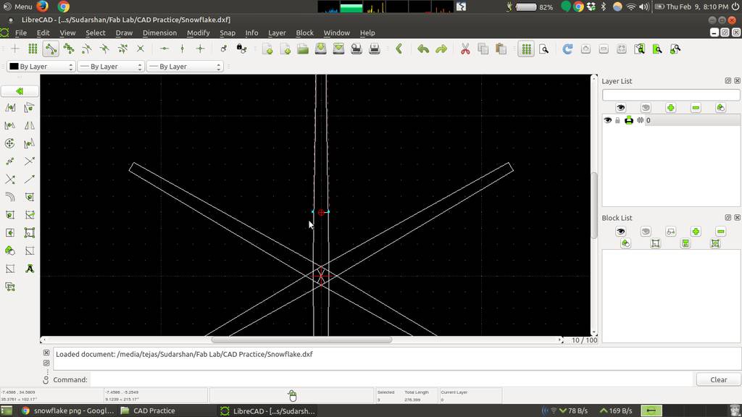742x417 pixels.
Task: Click the Layer List filter field
Action: pyautogui.click(x=670, y=95)
